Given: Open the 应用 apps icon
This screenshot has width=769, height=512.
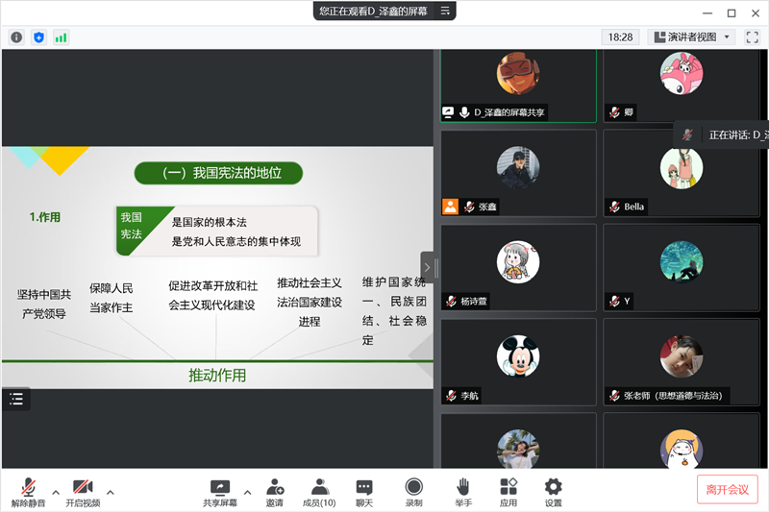Looking at the screenshot, I should pos(509,492).
